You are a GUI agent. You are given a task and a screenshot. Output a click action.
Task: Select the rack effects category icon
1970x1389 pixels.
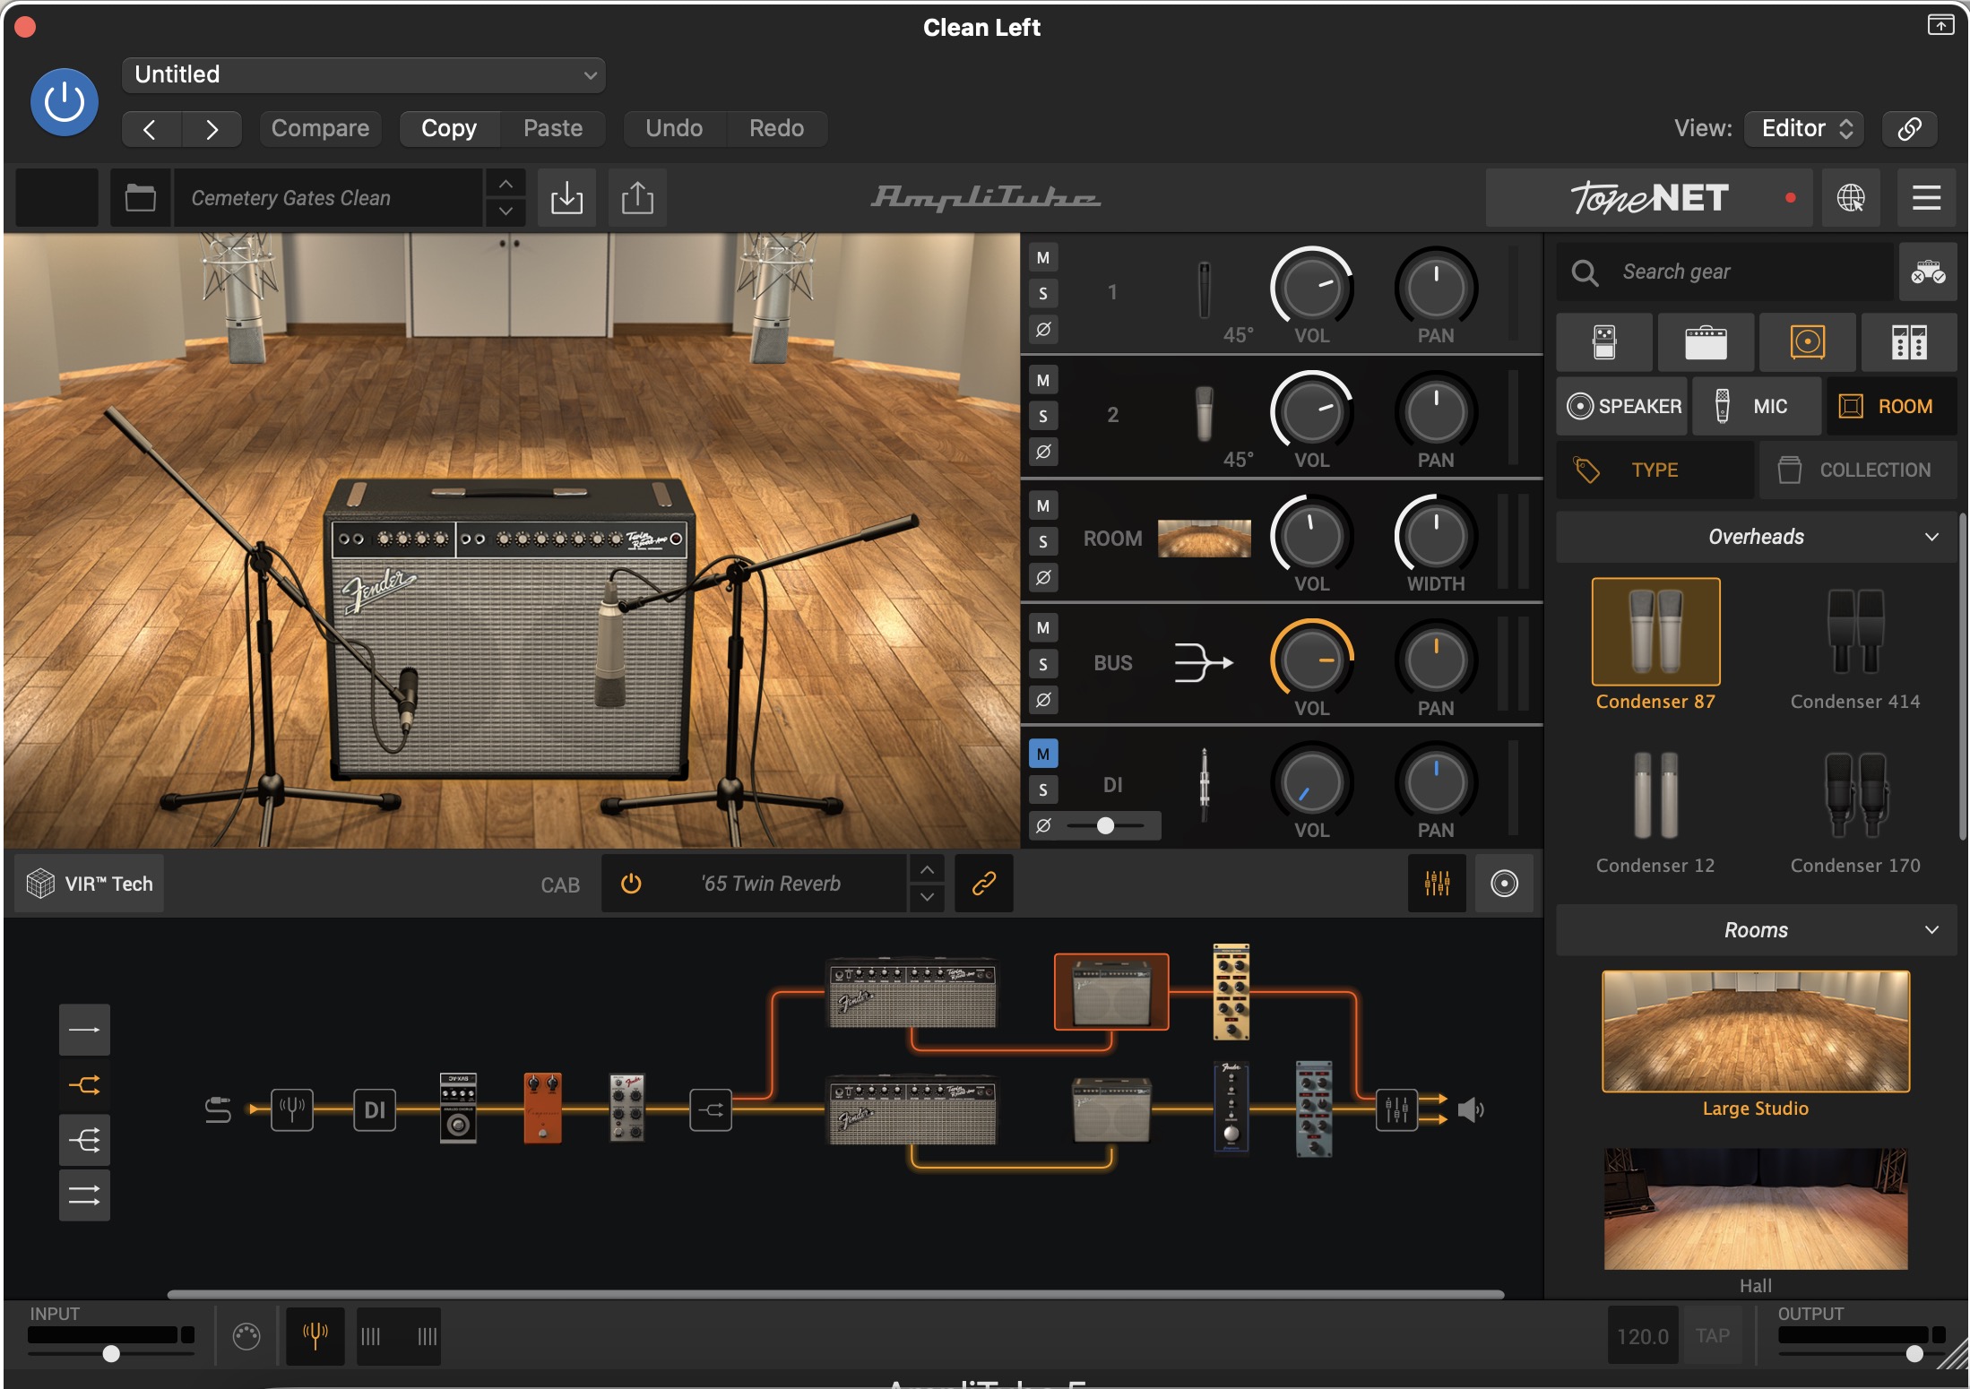click(1909, 342)
